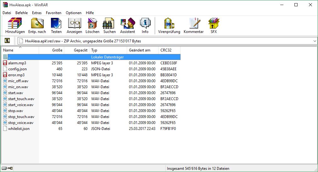Click CRC32 value F79FB1F0
318x172 pixels.
[x=168, y=129]
